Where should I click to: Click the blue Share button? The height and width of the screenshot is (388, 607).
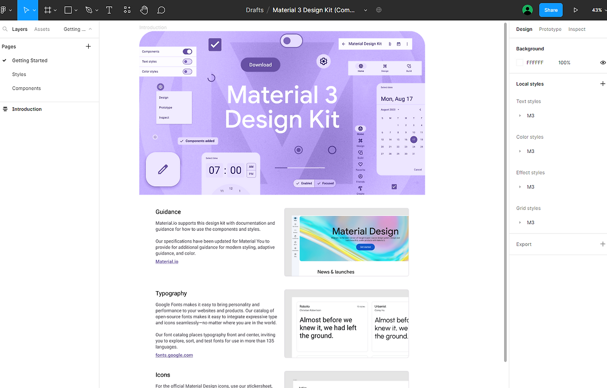551,10
